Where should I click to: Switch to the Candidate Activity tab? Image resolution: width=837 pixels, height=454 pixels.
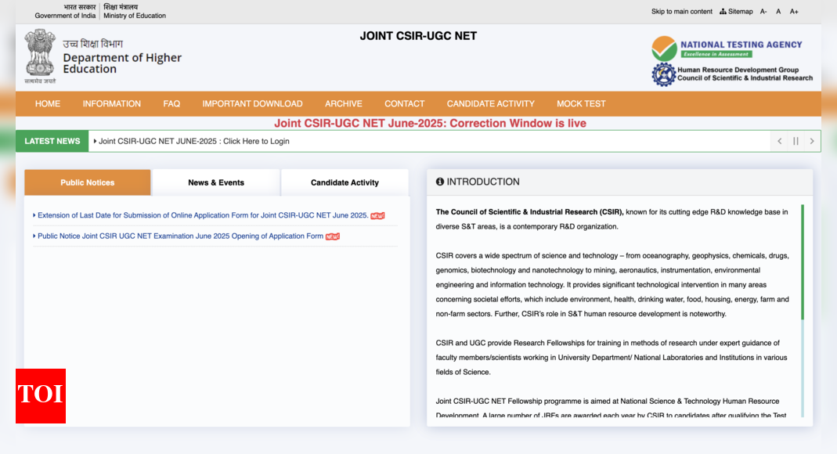click(x=345, y=182)
